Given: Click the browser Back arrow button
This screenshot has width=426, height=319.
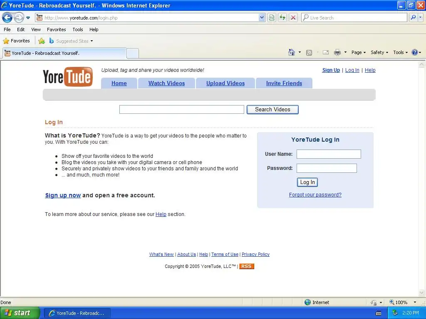Looking at the screenshot, I should (7, 18).
